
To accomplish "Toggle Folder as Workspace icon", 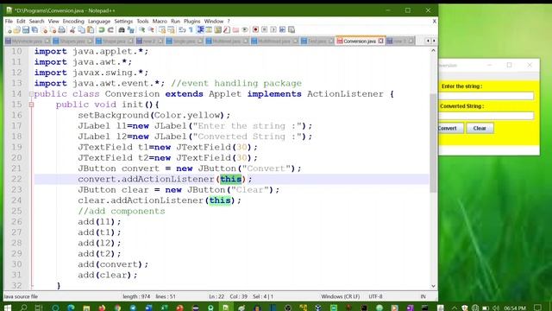I will 235,30.
